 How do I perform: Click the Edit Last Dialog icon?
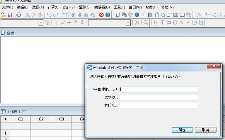[x=64, y=15]
